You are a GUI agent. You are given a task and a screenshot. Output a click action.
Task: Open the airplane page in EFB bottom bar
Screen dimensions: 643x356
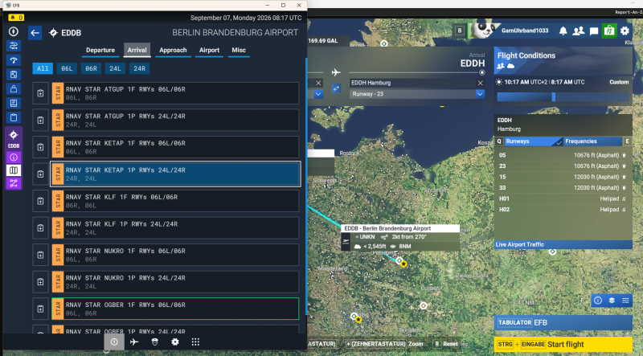134,342
